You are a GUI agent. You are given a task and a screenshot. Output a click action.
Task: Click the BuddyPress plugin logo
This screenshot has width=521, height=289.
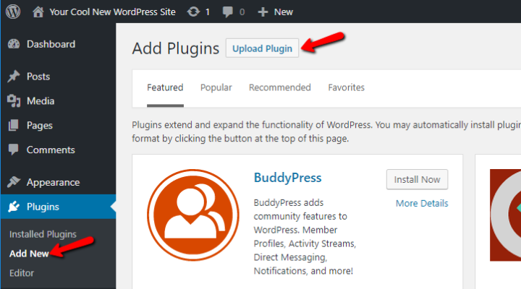193,215
